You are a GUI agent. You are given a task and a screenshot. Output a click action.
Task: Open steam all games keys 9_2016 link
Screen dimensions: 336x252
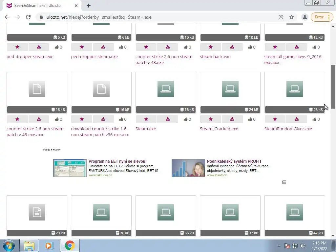[293, 60]
